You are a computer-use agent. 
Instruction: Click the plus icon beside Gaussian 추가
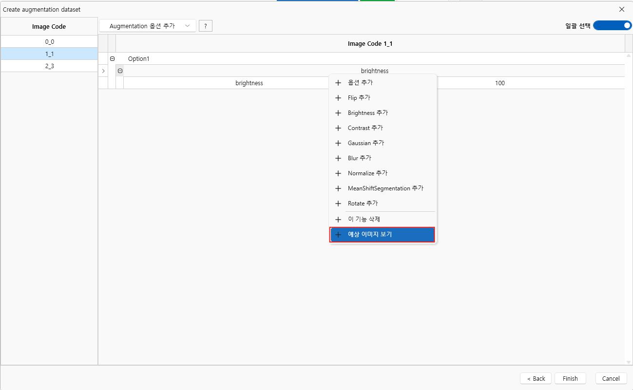point(338,143)
